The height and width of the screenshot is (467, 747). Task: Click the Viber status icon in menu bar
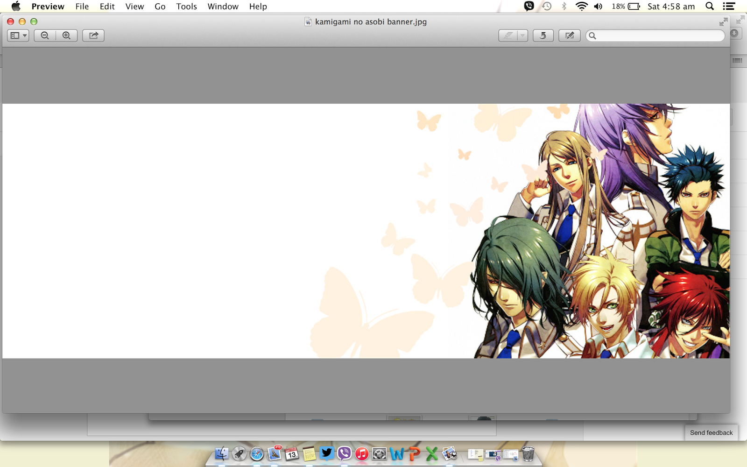click(529, 6)
